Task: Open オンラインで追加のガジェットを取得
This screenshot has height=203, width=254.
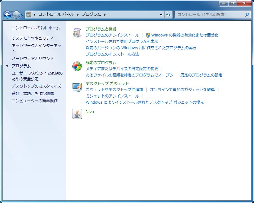Action: [x=182, y=90]
